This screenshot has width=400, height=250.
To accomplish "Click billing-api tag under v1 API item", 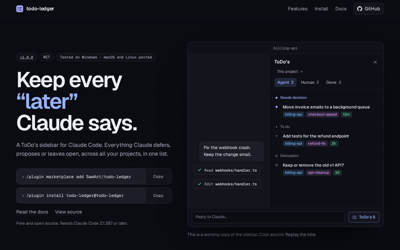I will coord(293,172).
